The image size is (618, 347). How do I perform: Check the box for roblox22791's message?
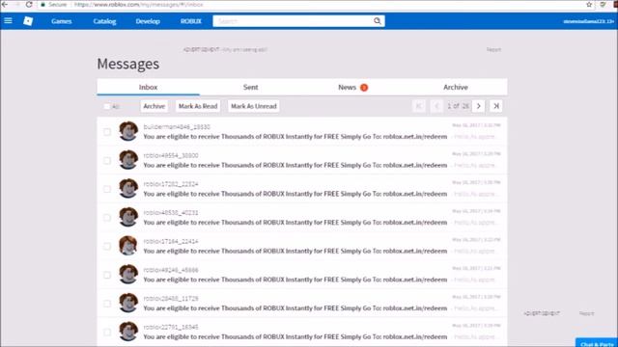click(107, 332)
